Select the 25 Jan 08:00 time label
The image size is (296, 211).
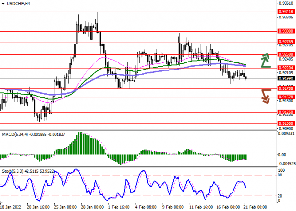tap(65, 207)
